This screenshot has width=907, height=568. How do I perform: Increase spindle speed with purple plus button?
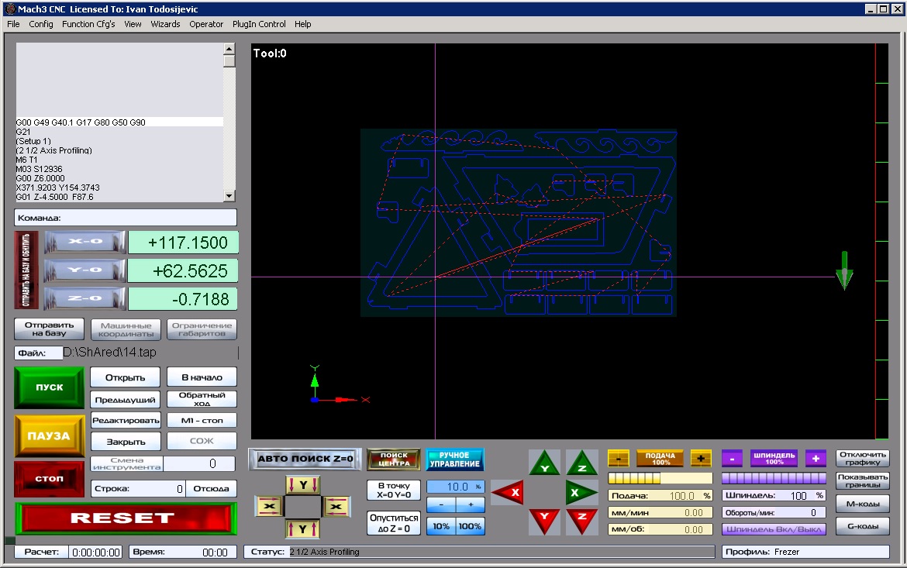coord(816,459)
